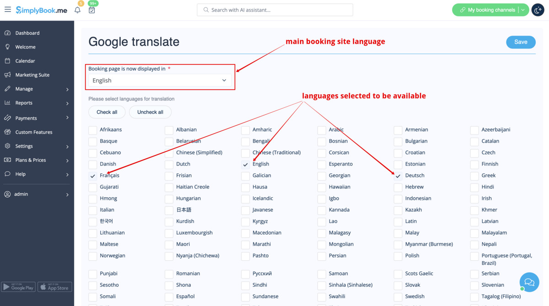Expand the Payments submenu chevron
Image resolution: width=549 pixels, height=306 pixels.
[x=67, y=118]
